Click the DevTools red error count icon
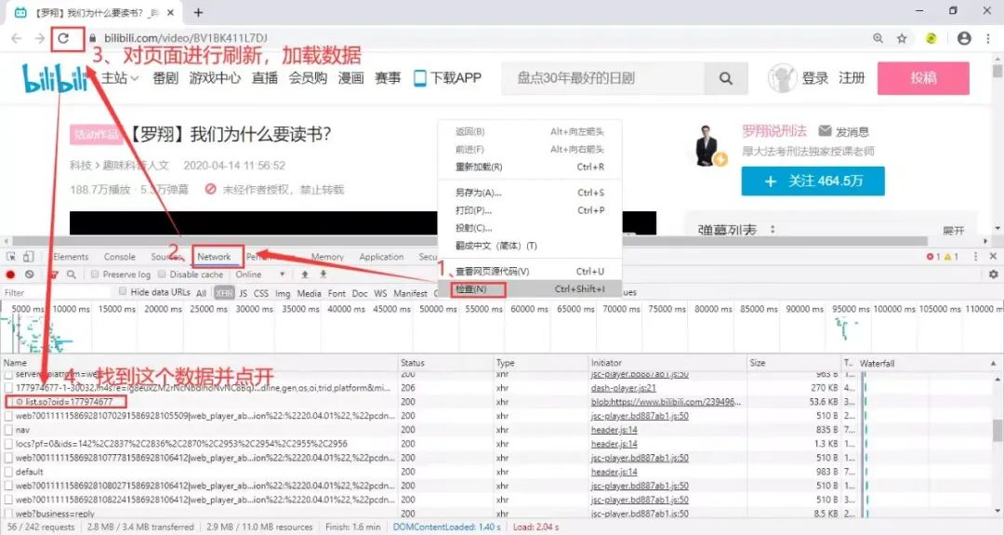 coord(930,256)
